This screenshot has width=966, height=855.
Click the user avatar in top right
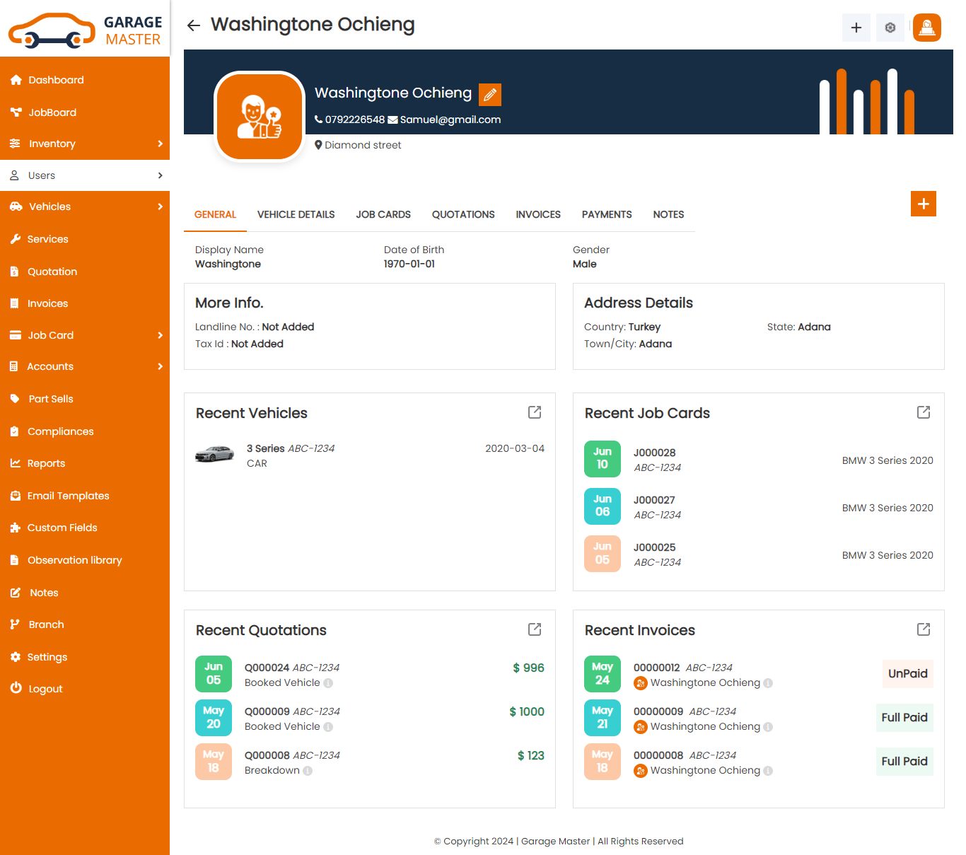(x=926, y=28)
